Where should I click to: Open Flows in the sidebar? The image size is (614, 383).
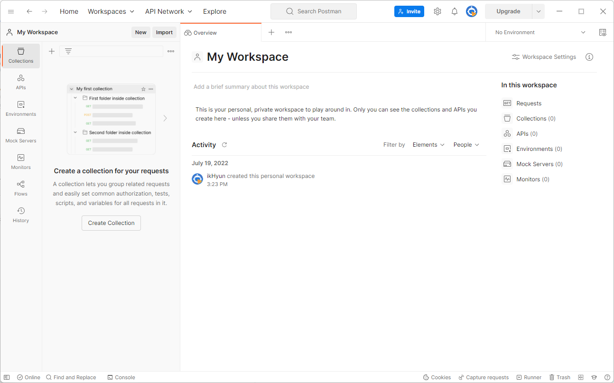tap(21, 188)
